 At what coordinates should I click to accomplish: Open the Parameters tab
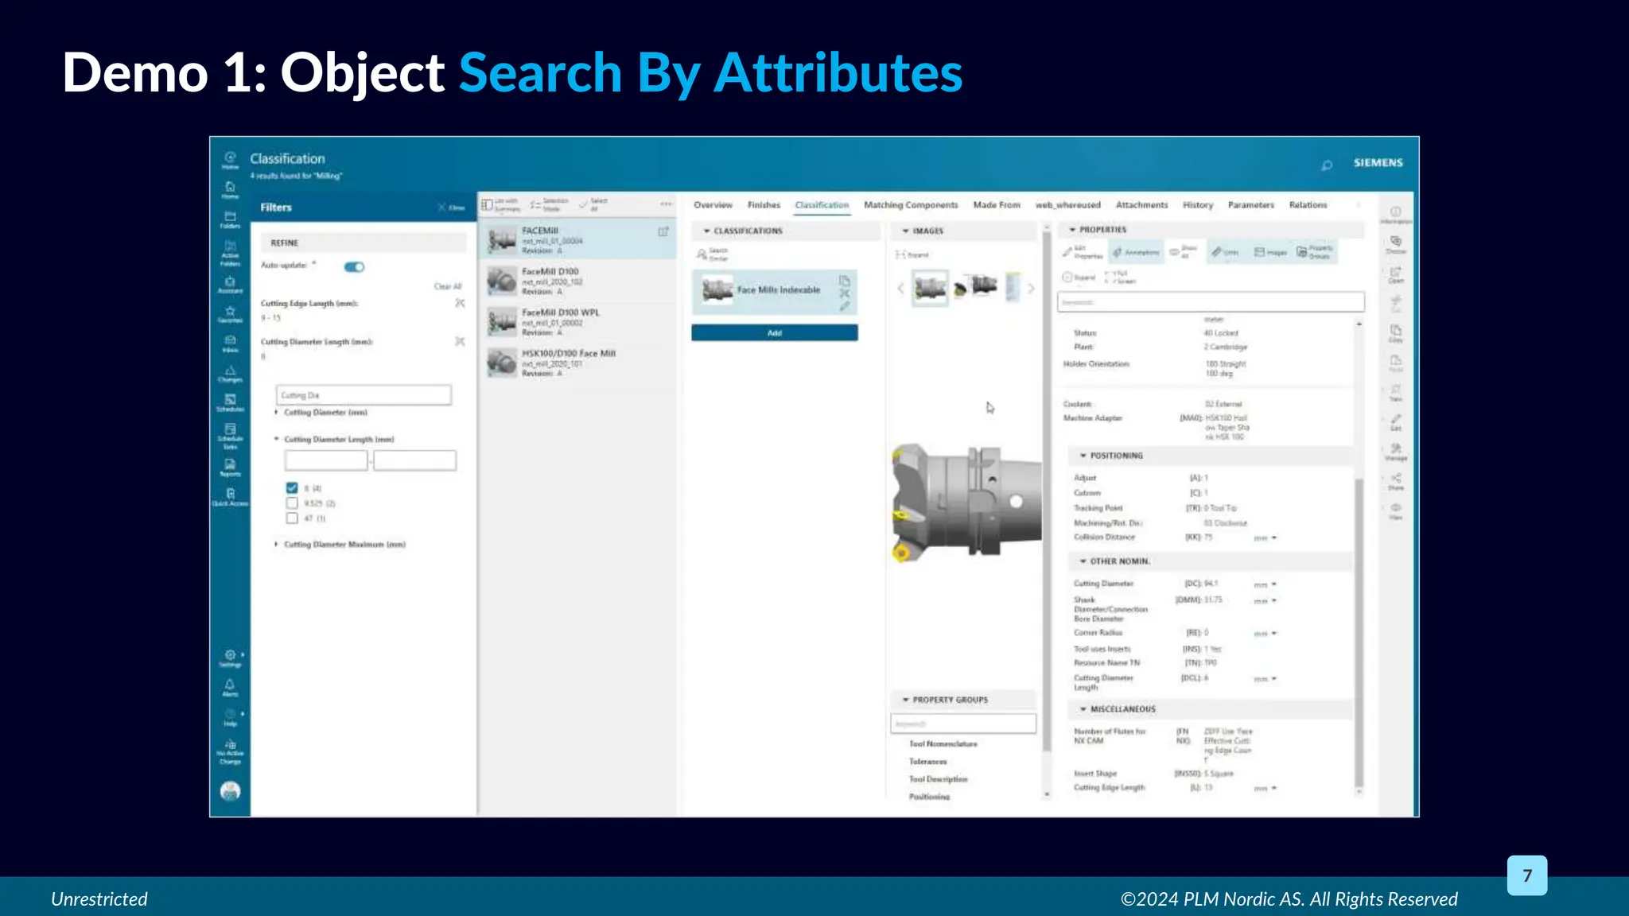pos(1250,205)
